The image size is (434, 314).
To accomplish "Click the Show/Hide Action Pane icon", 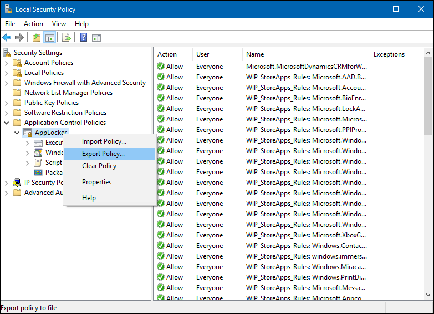I will tap(96, 38).
